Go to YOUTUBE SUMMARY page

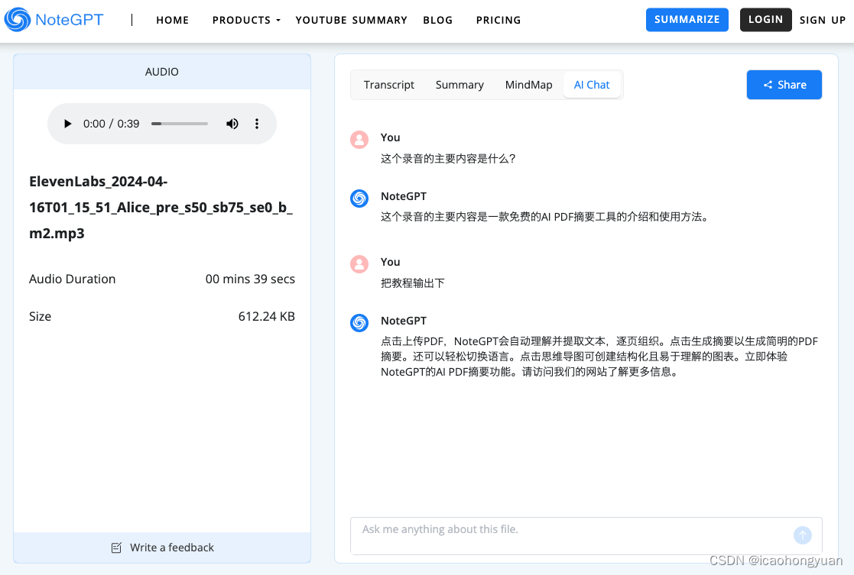click(351, 20)
